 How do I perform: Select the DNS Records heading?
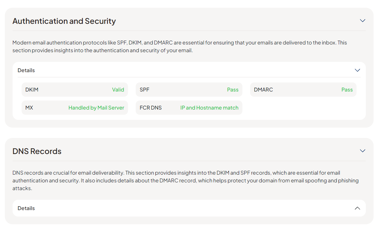coord(37,151)
